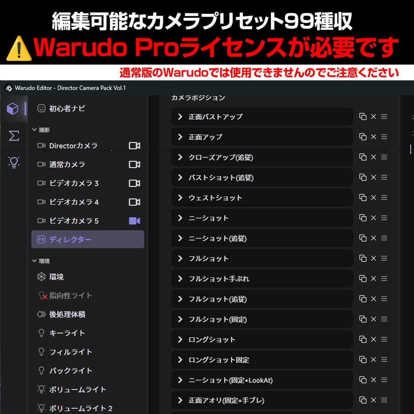Image resolution: width=414 pixels, height=414 pixels.
Task: Select the ディレクター asset
Action: [88, 239]
